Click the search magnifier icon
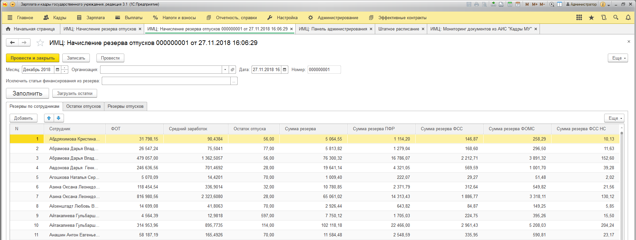636x240 pixels. 616,18
